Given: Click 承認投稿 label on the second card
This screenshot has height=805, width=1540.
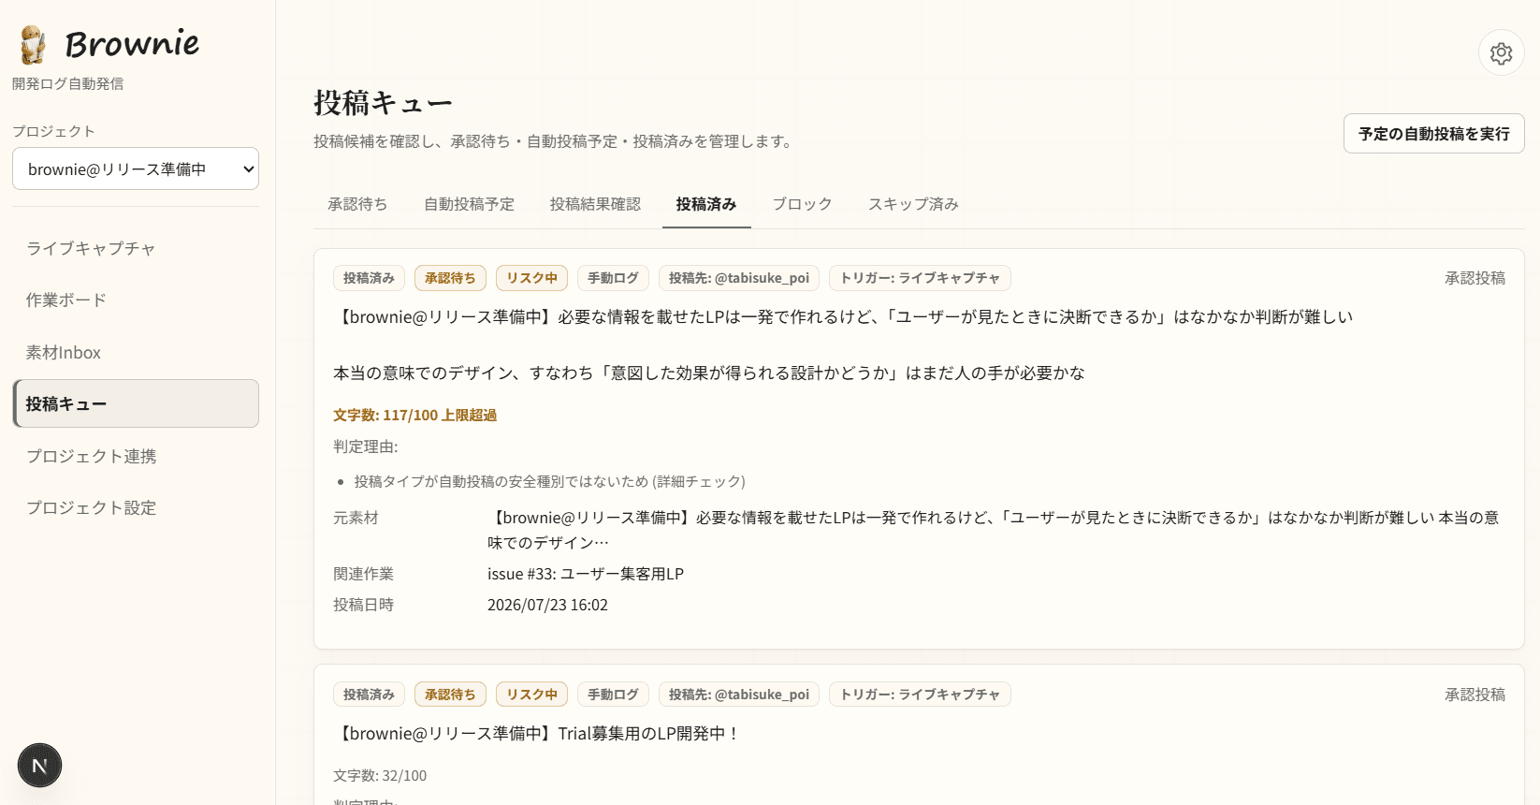Looking at the screenshot, I should pyautogui.click(x=1475, y=695).
